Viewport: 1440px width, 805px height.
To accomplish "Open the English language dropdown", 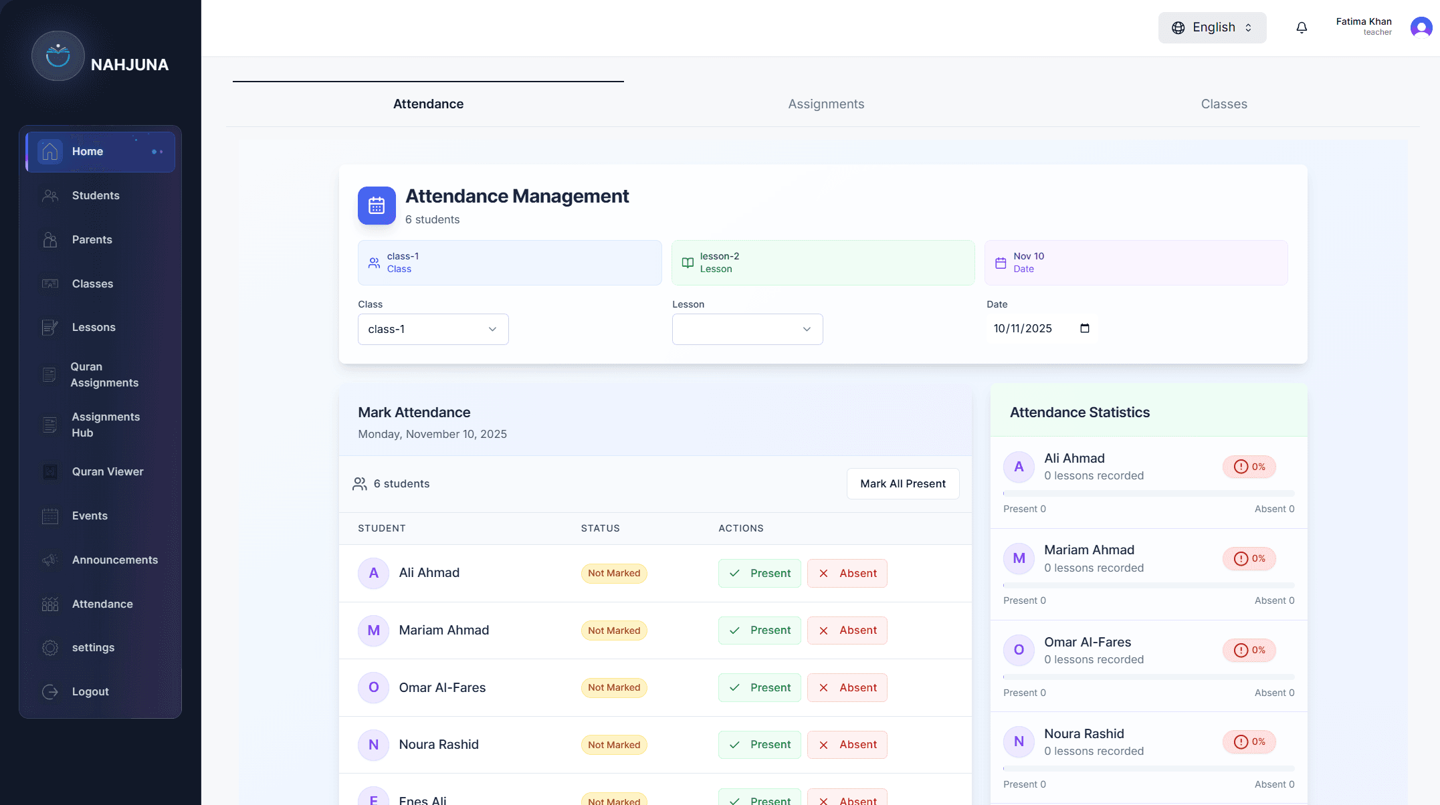I will pyautogui.click(x=1212, y=27).
